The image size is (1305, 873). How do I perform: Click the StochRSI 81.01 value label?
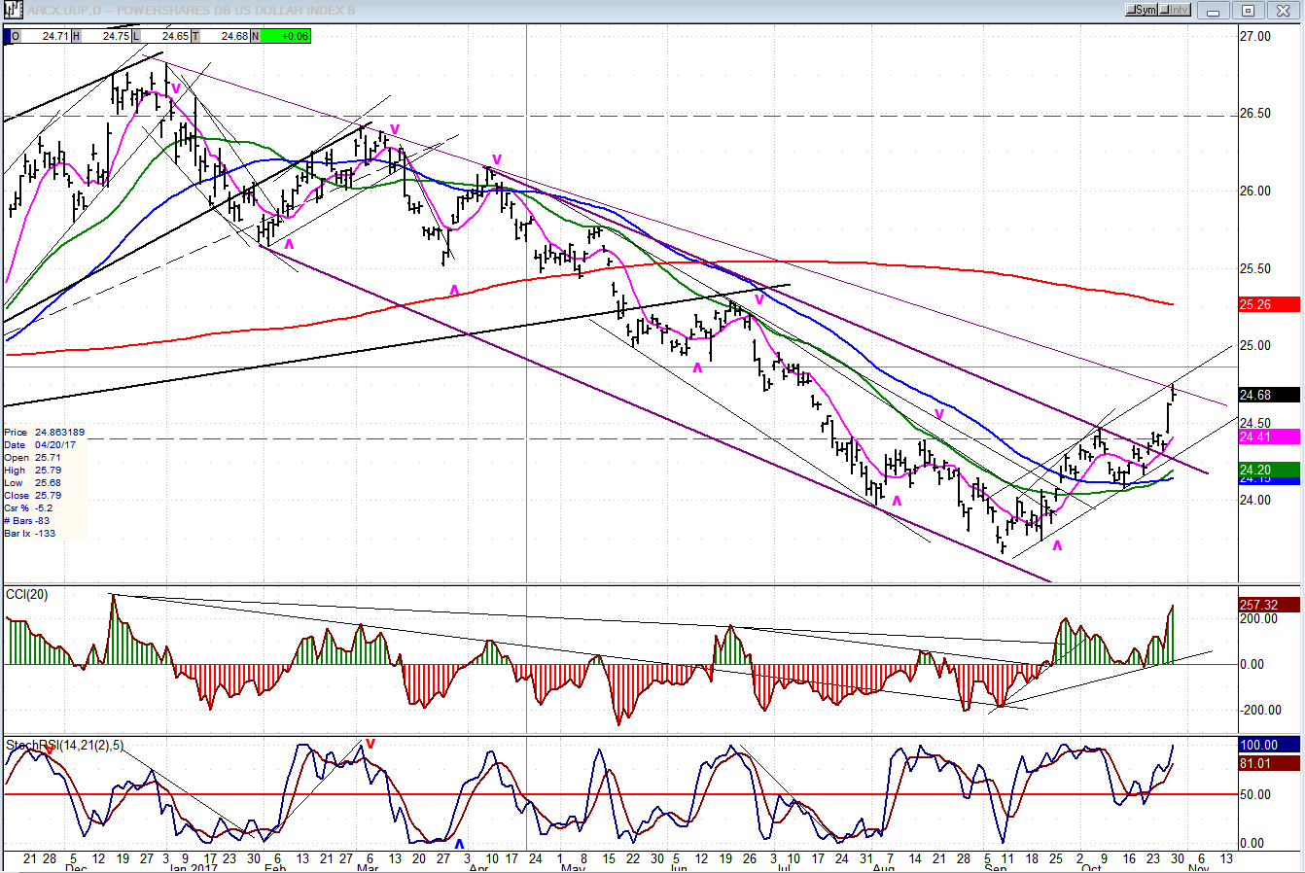[x=1269, y=763]
